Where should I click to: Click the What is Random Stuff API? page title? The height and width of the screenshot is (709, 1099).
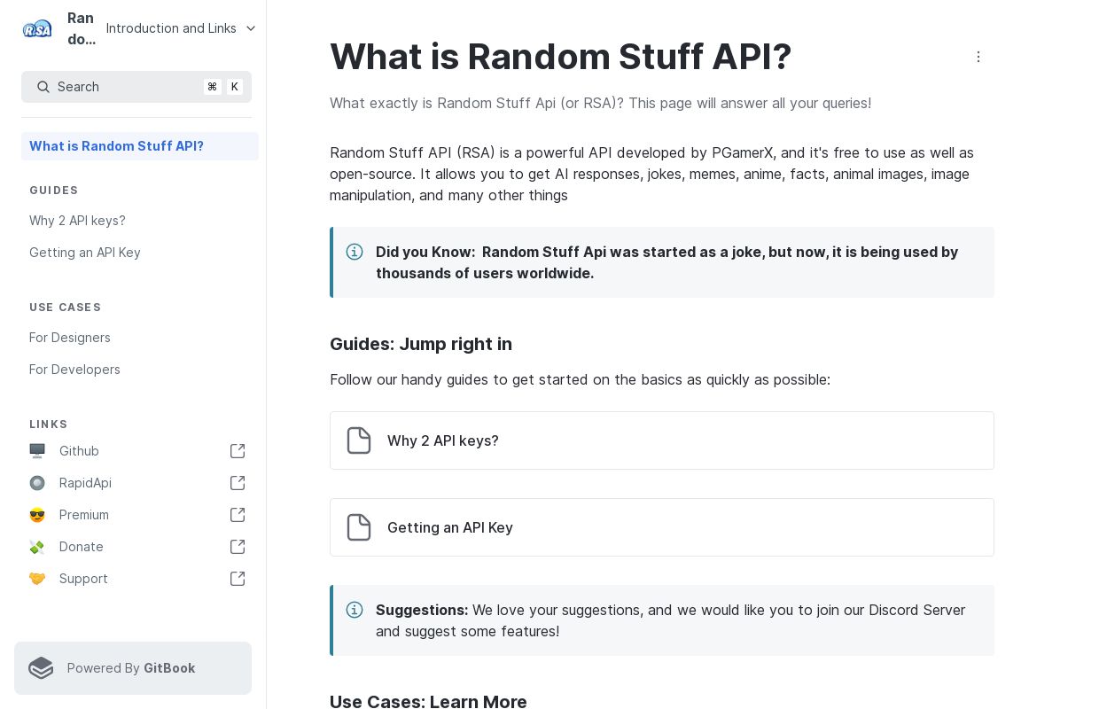561,57
